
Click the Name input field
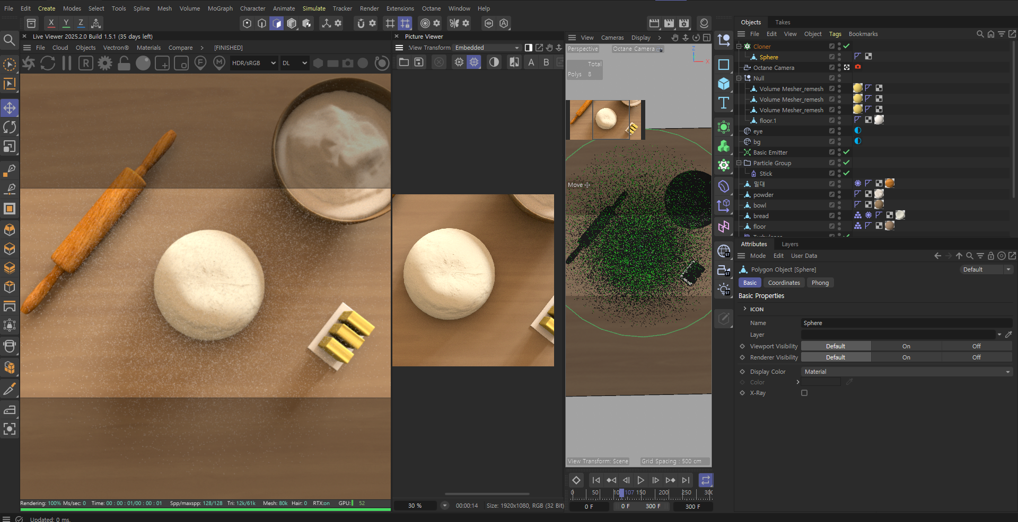coord(906,323)
